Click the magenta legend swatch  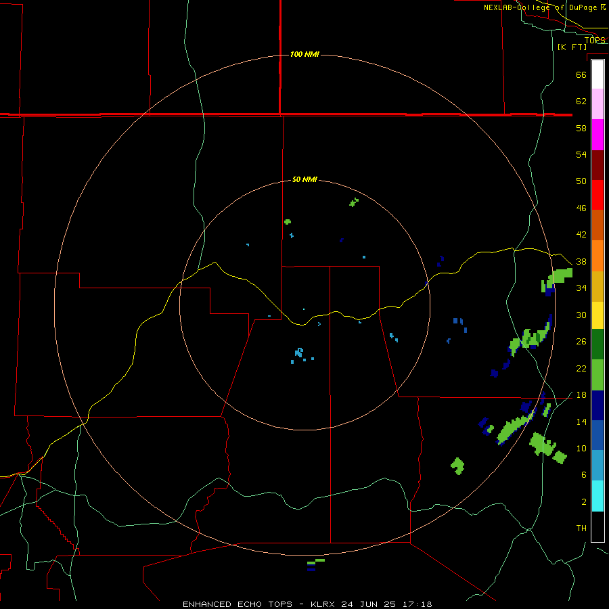[x=597, y=135]
